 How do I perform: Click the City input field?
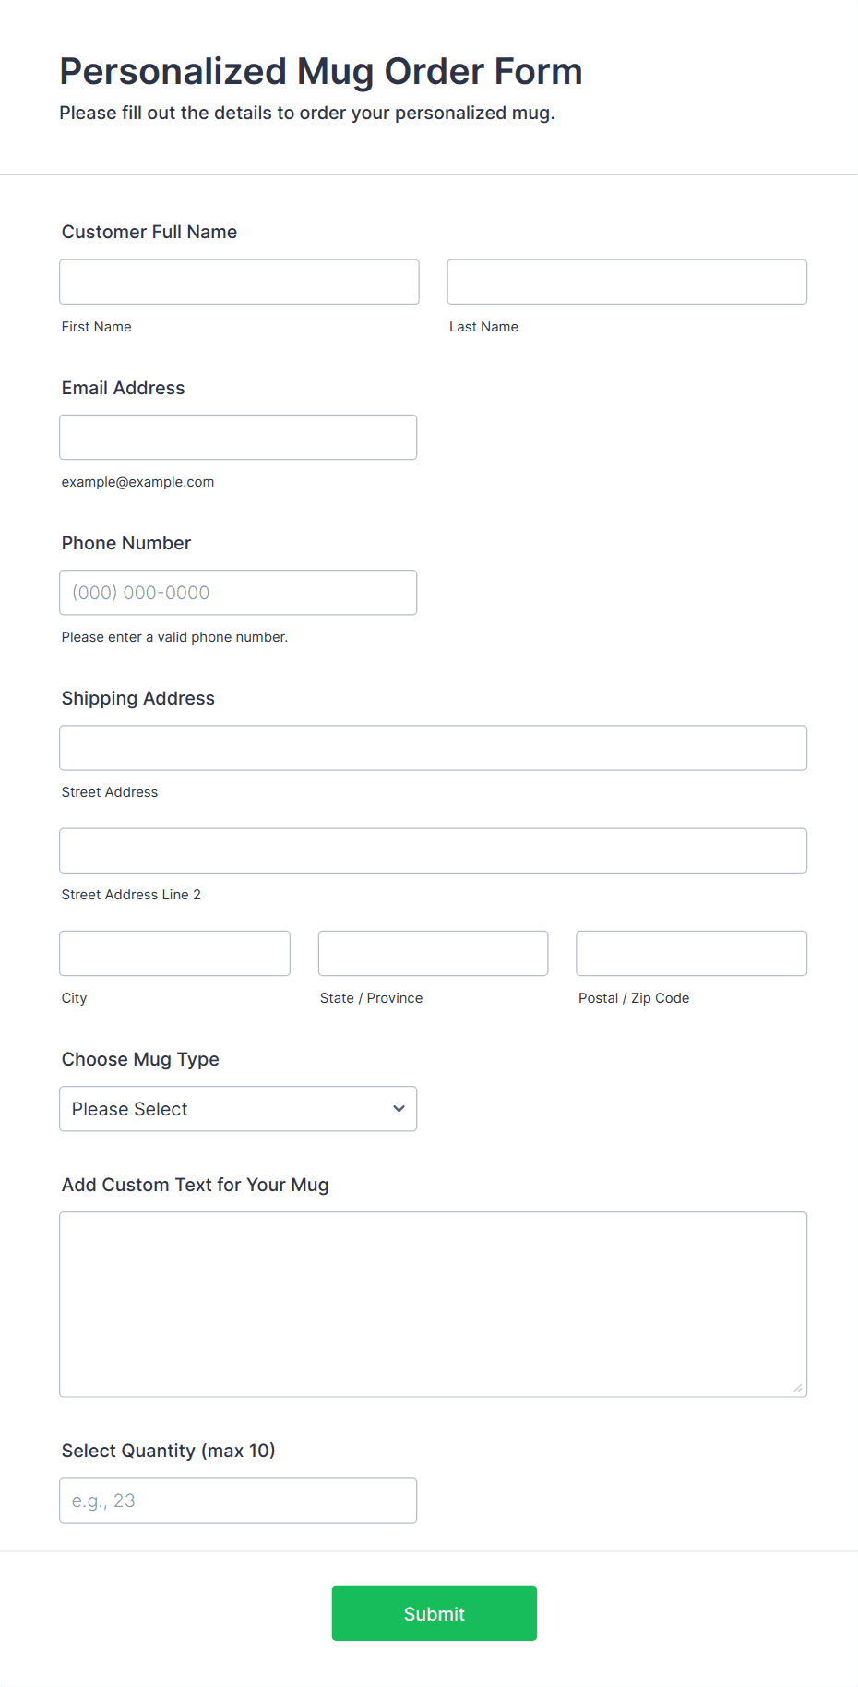[x=174, y=953]
